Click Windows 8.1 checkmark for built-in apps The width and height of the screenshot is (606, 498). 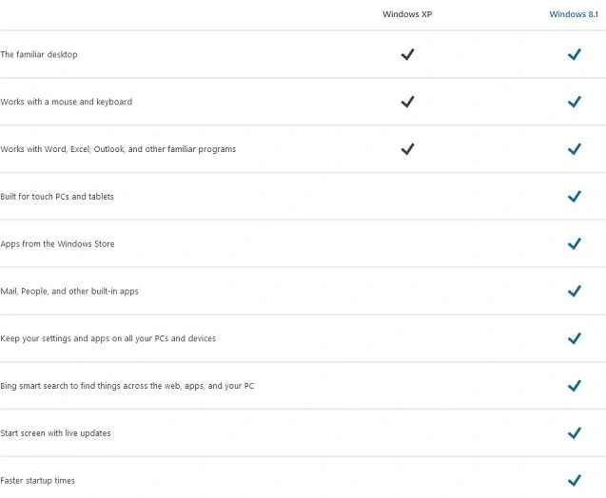574,291
